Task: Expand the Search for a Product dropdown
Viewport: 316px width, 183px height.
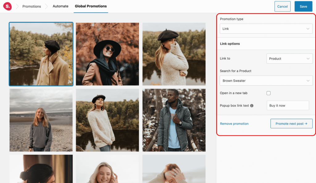Action: tap(266, 80)
